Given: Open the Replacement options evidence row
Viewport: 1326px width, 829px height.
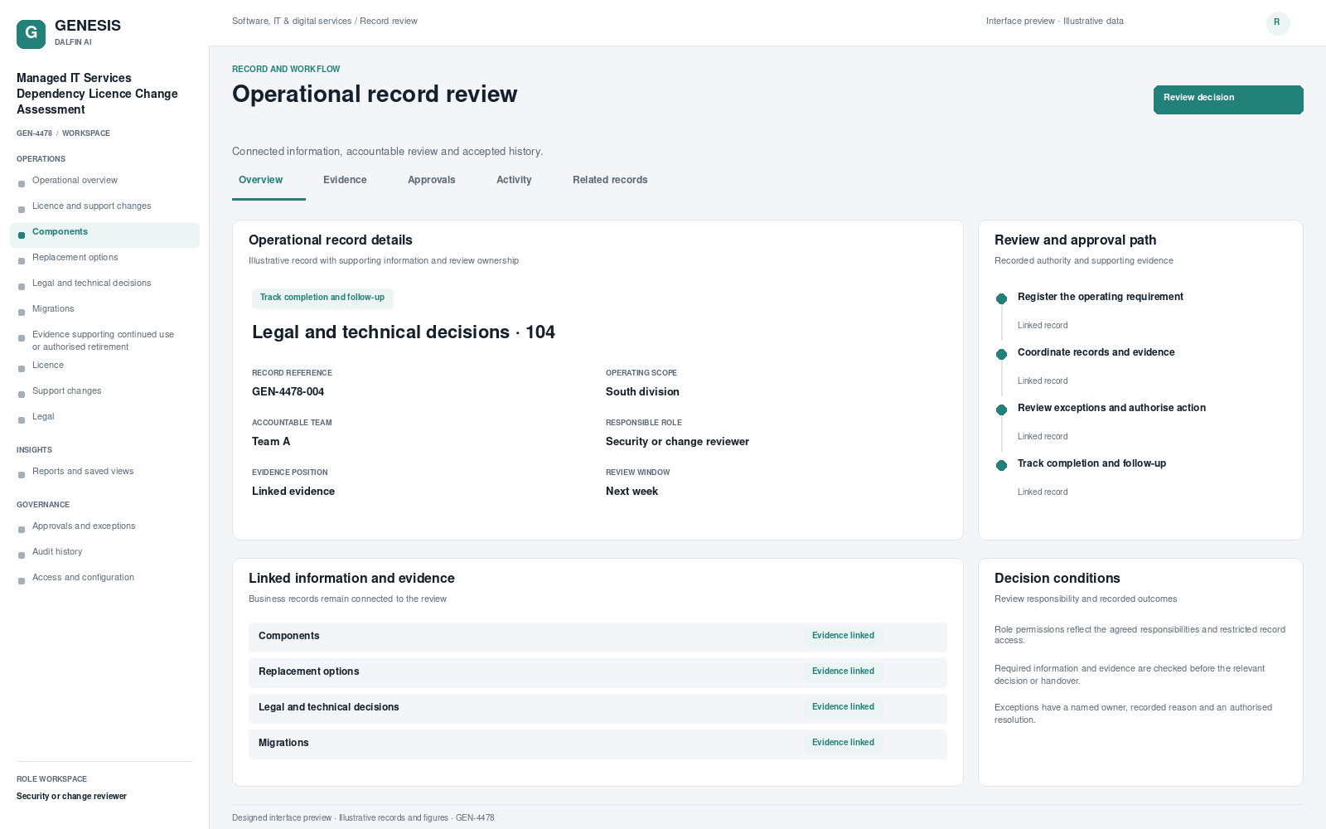Looking at the screenshot, I should tap(598, 672).
